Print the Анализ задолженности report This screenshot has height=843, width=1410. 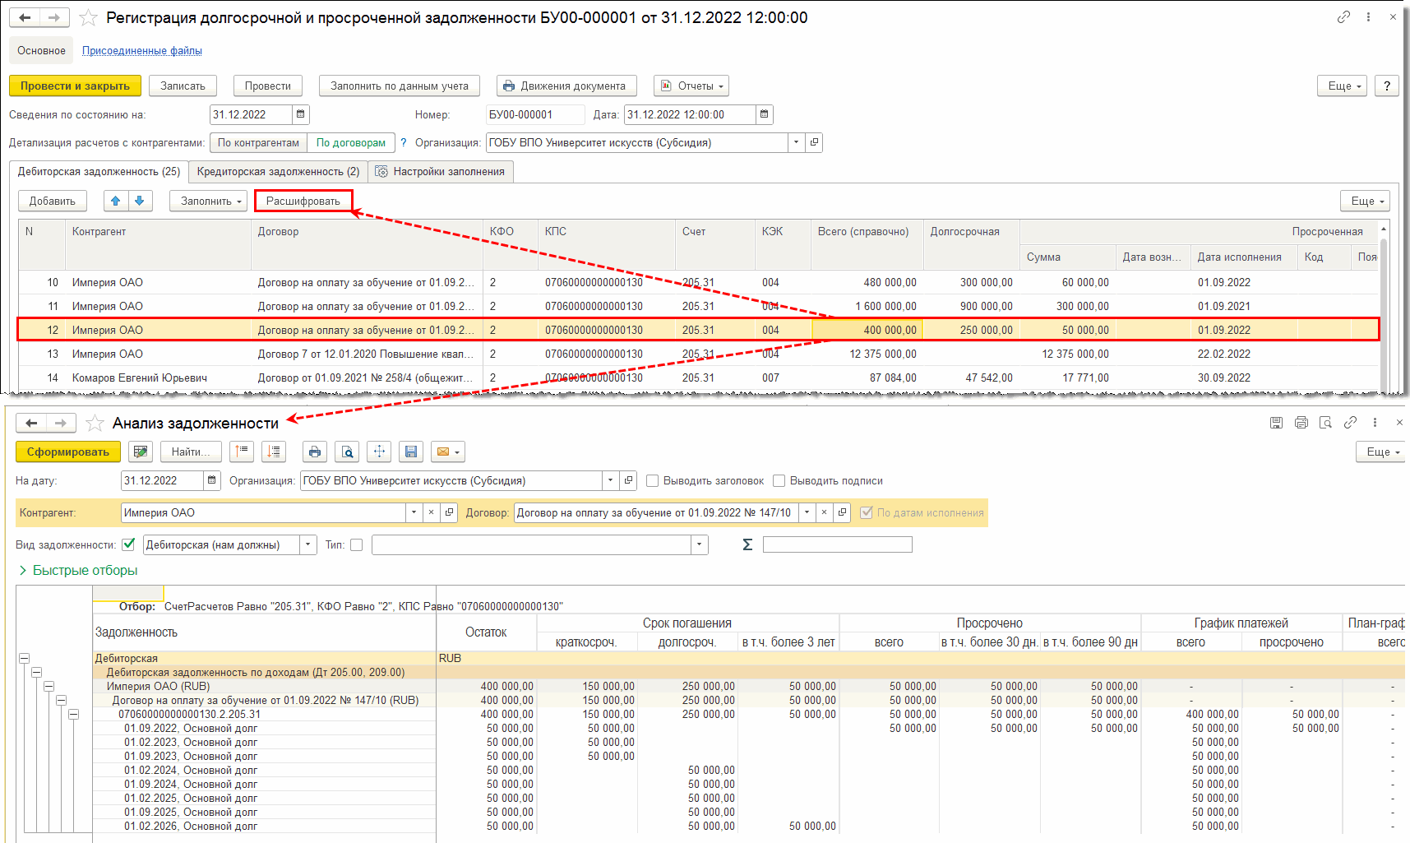315,452
